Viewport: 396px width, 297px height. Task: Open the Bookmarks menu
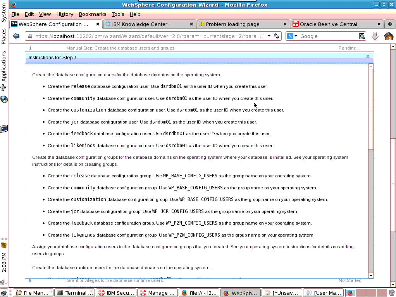(93, 14)
